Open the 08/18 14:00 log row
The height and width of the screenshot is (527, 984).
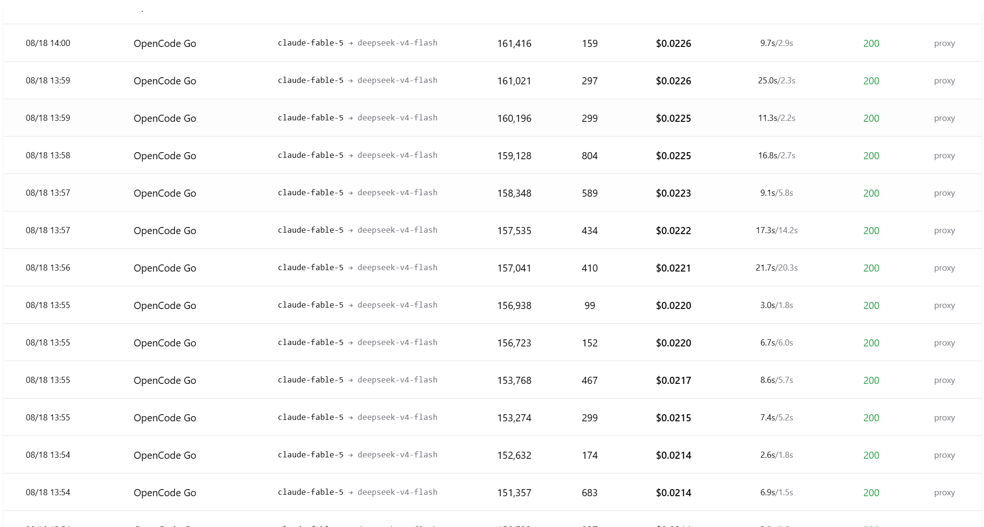492,43
